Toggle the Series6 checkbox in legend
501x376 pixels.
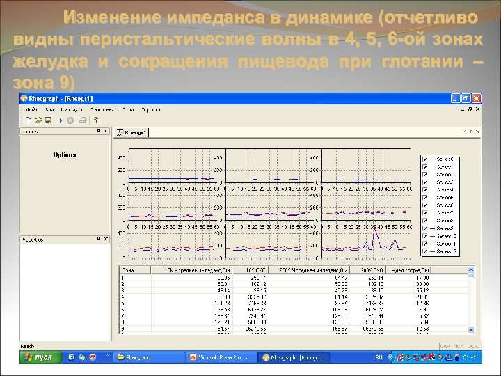425,205
